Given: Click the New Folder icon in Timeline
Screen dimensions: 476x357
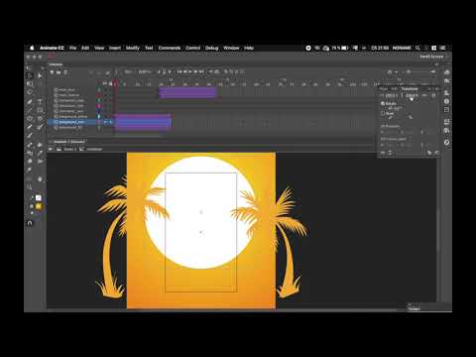Looking at the screenshot, I should tap(59, 71).
